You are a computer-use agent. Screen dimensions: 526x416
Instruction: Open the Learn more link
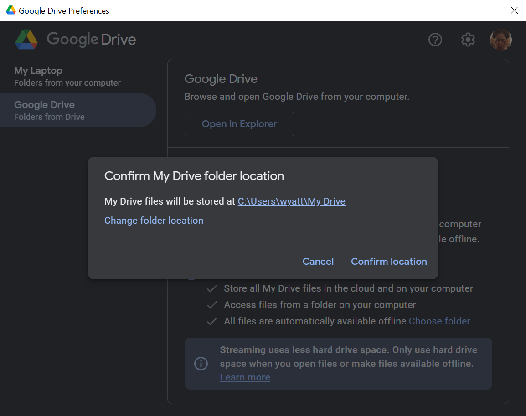245,377
